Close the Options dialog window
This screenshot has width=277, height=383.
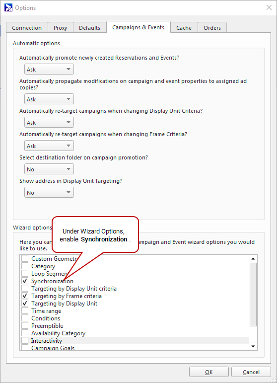point(269,7)
